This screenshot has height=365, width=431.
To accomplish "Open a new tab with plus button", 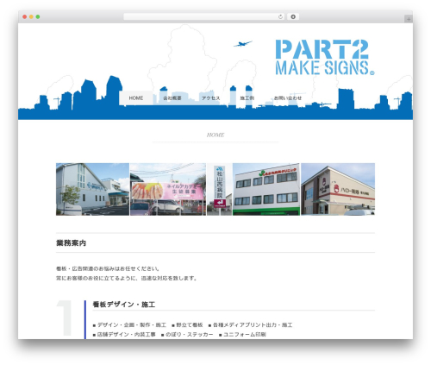I will pos(409,19).
